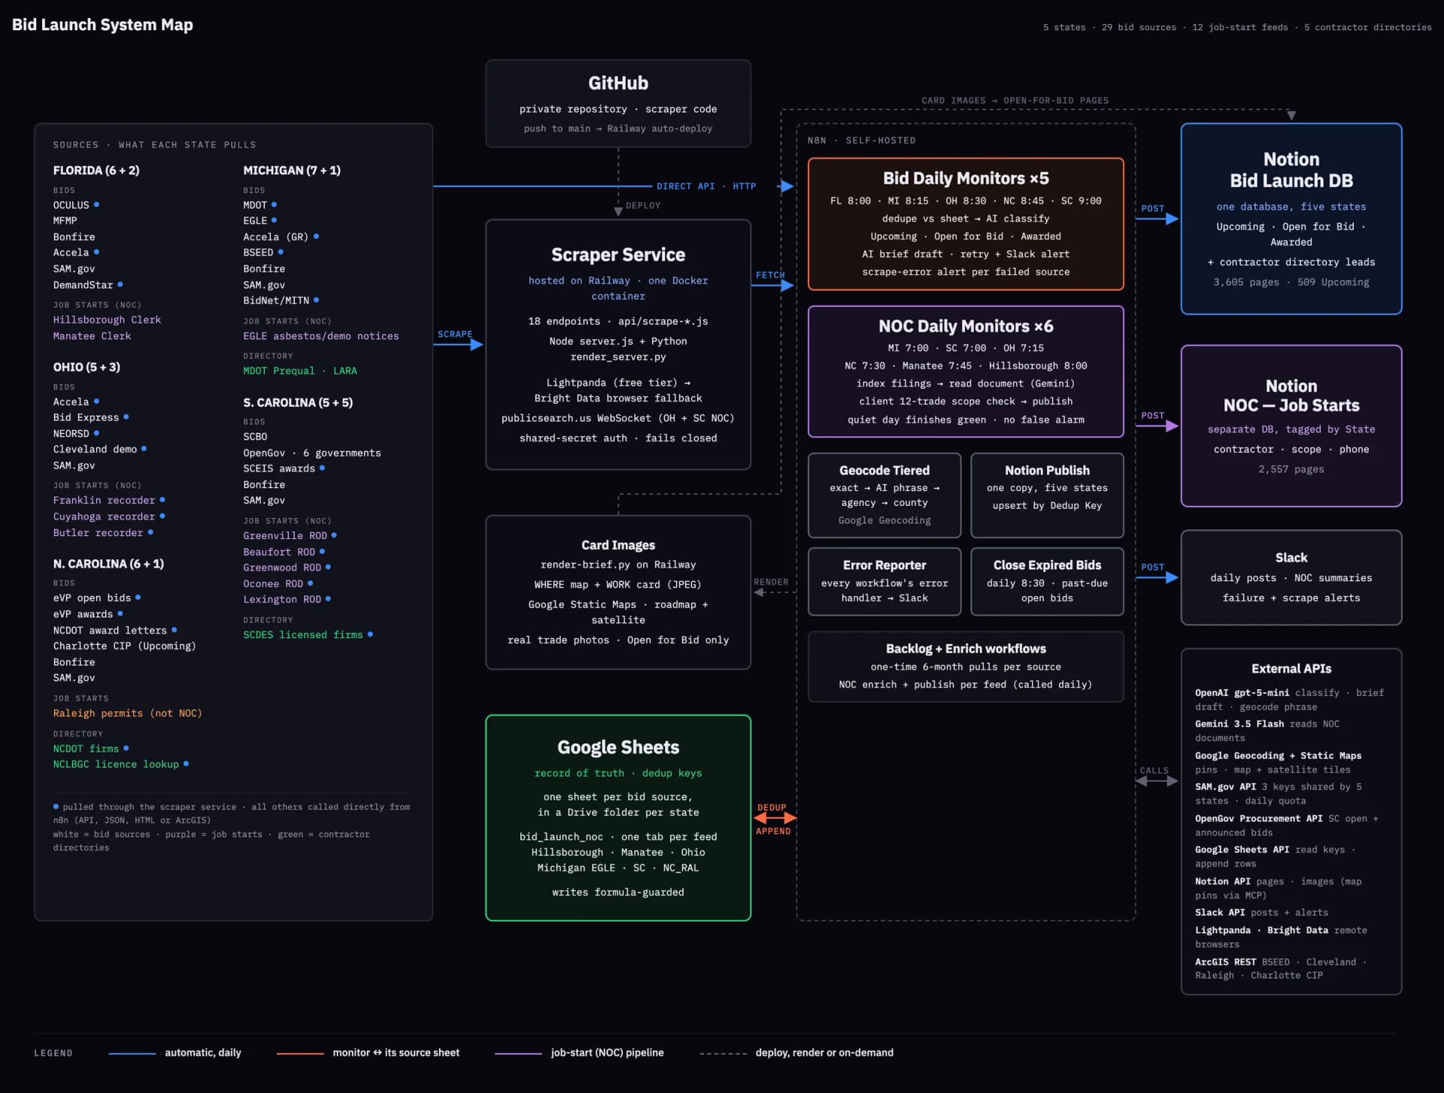Click the 'automatic, daily' legend item
The width and height of the screenshot is (1444, 1093).
click(174, 1052)
